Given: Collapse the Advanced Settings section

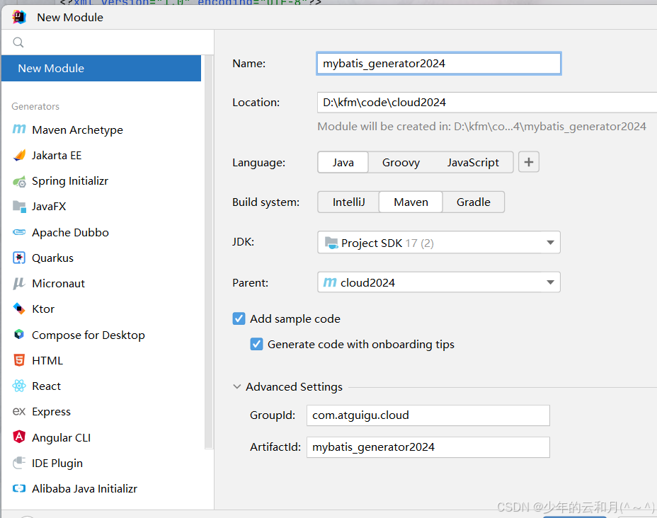Looking at the screenshot, I should (237, 386).
